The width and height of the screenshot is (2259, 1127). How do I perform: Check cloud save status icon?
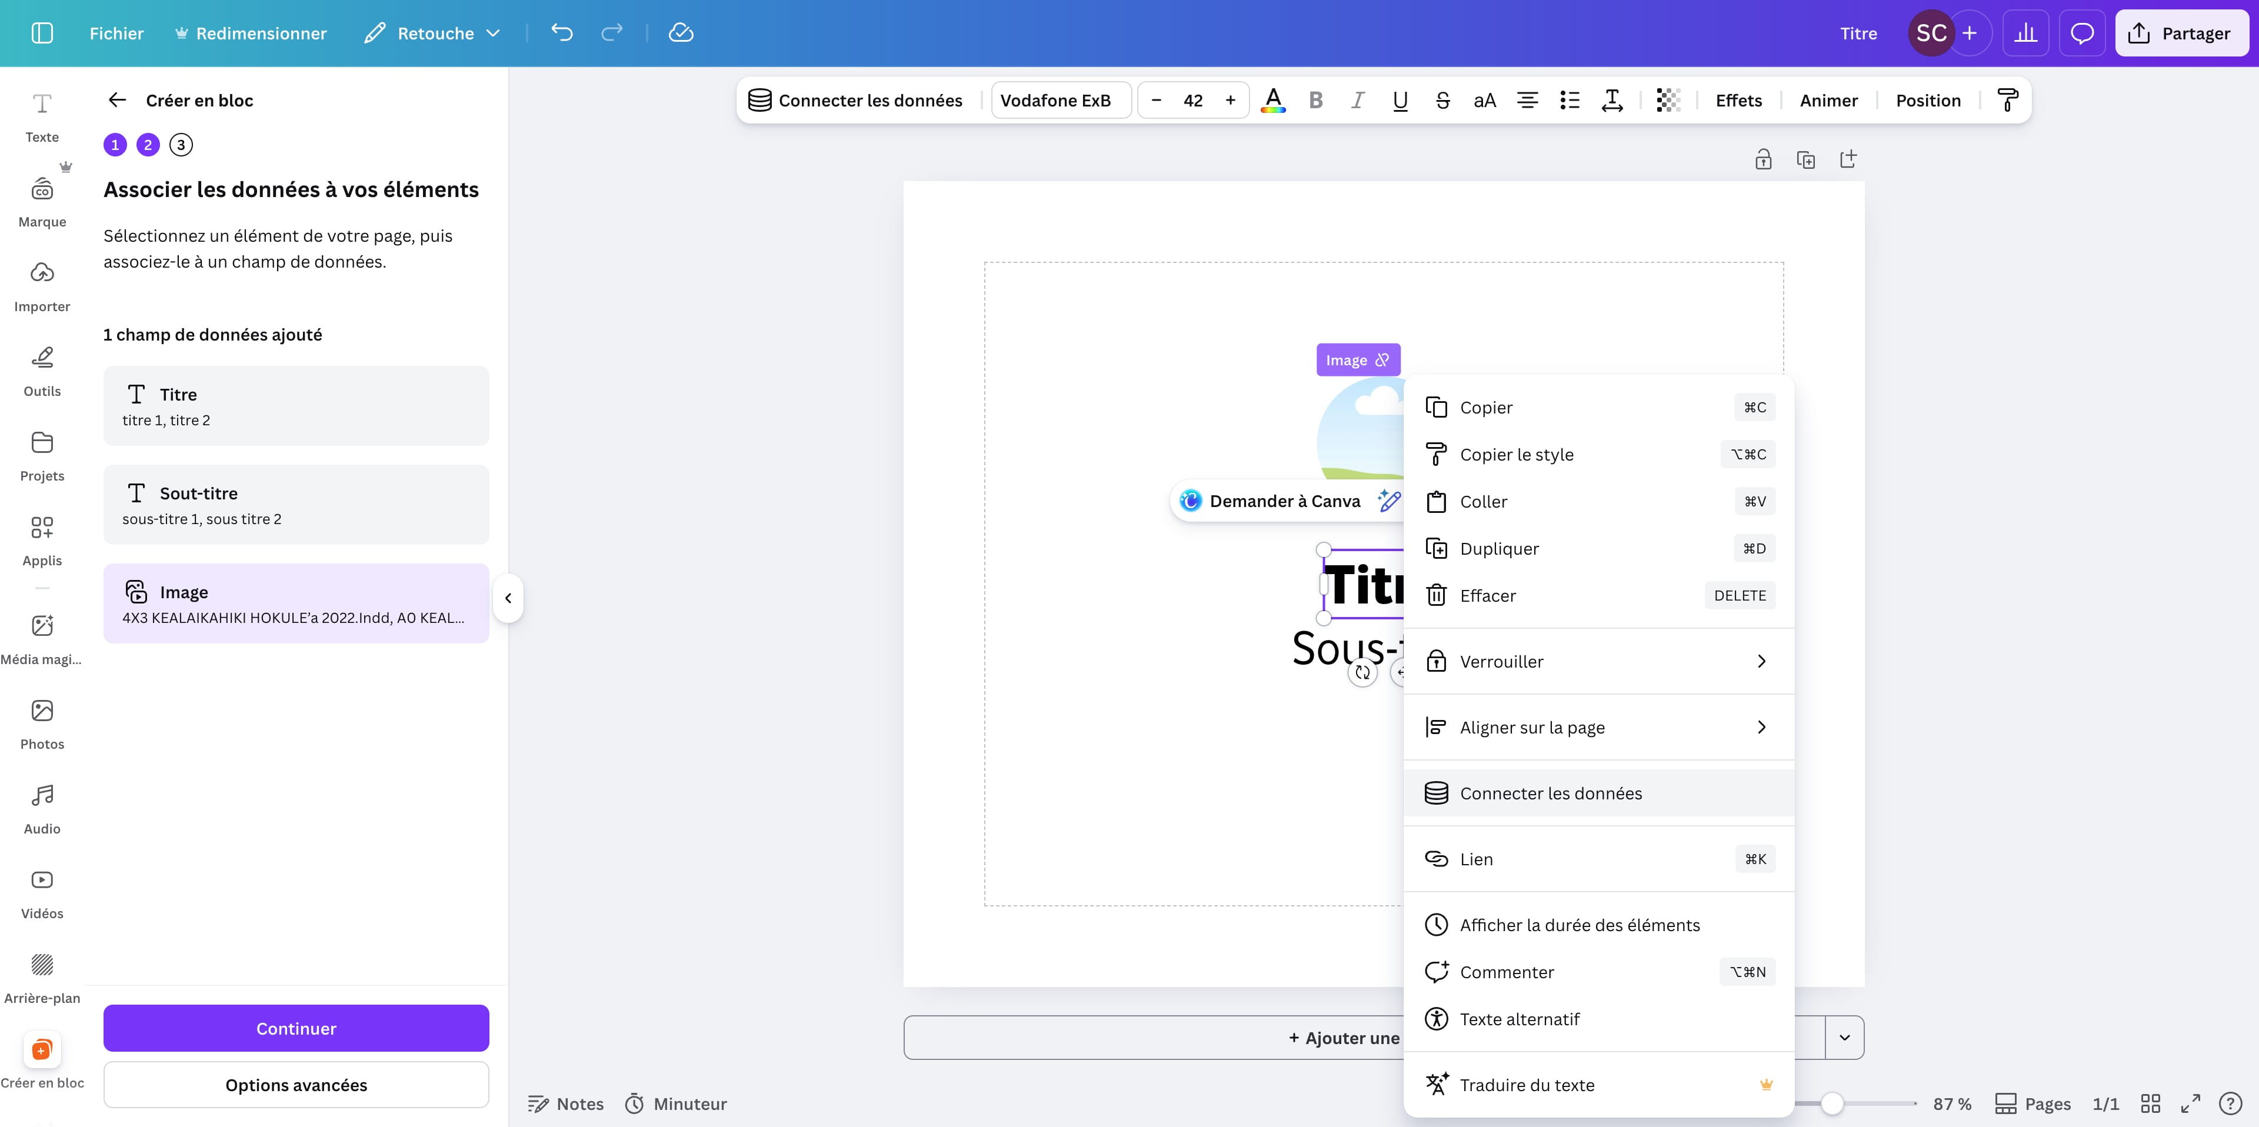point(681,34)
